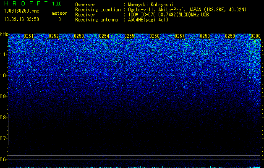Viewport: 264px width, 168px height.
Task: Click the Receiving Location label
Action: 98,10
